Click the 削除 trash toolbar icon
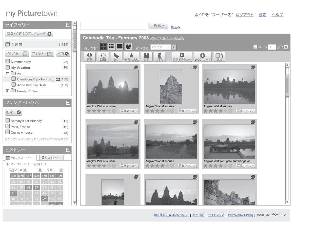 160,57
